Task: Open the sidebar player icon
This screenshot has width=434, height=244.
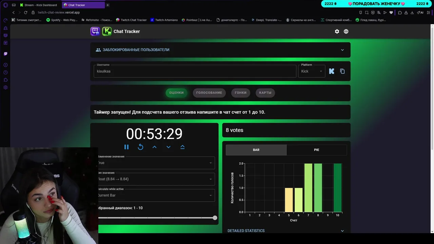Action: tap(5, 65)
